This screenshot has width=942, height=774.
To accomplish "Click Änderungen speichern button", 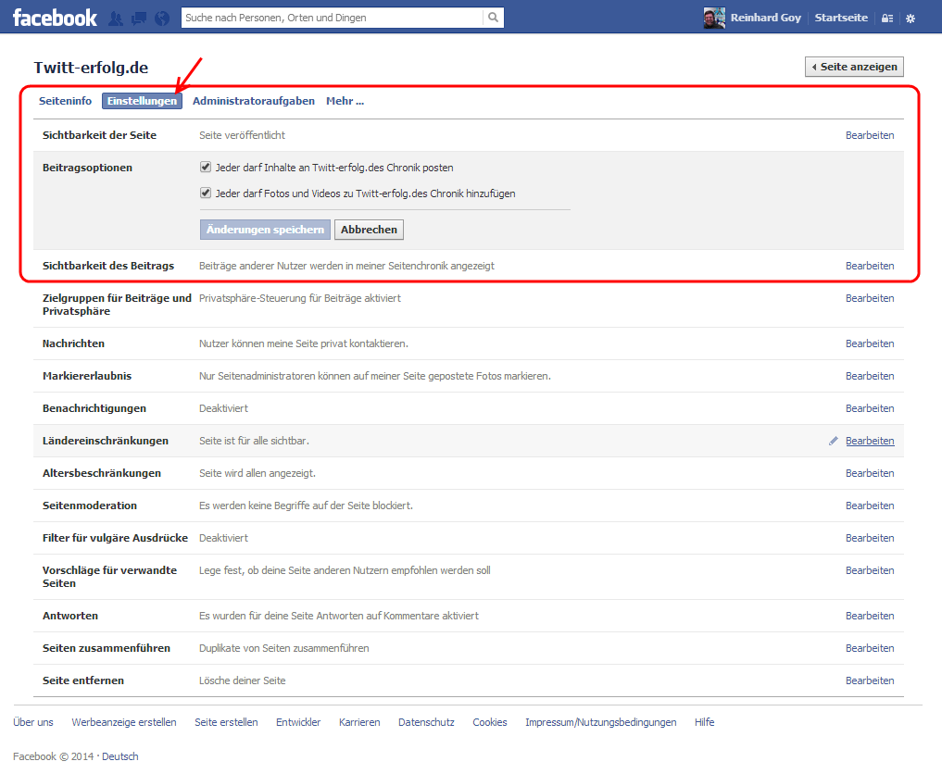I will [x=265, y=230].
